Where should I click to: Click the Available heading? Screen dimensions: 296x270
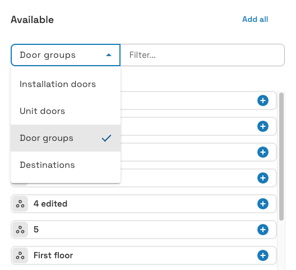pos(33,20)
